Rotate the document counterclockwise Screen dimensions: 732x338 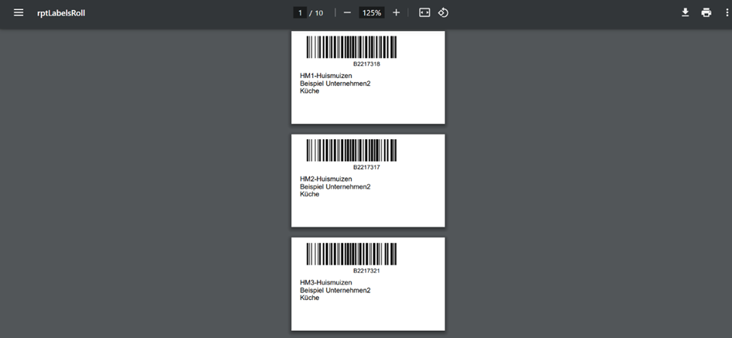pos(443,12)
